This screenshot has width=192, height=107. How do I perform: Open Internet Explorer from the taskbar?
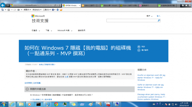pyautogui.click(x=12, y=104)
